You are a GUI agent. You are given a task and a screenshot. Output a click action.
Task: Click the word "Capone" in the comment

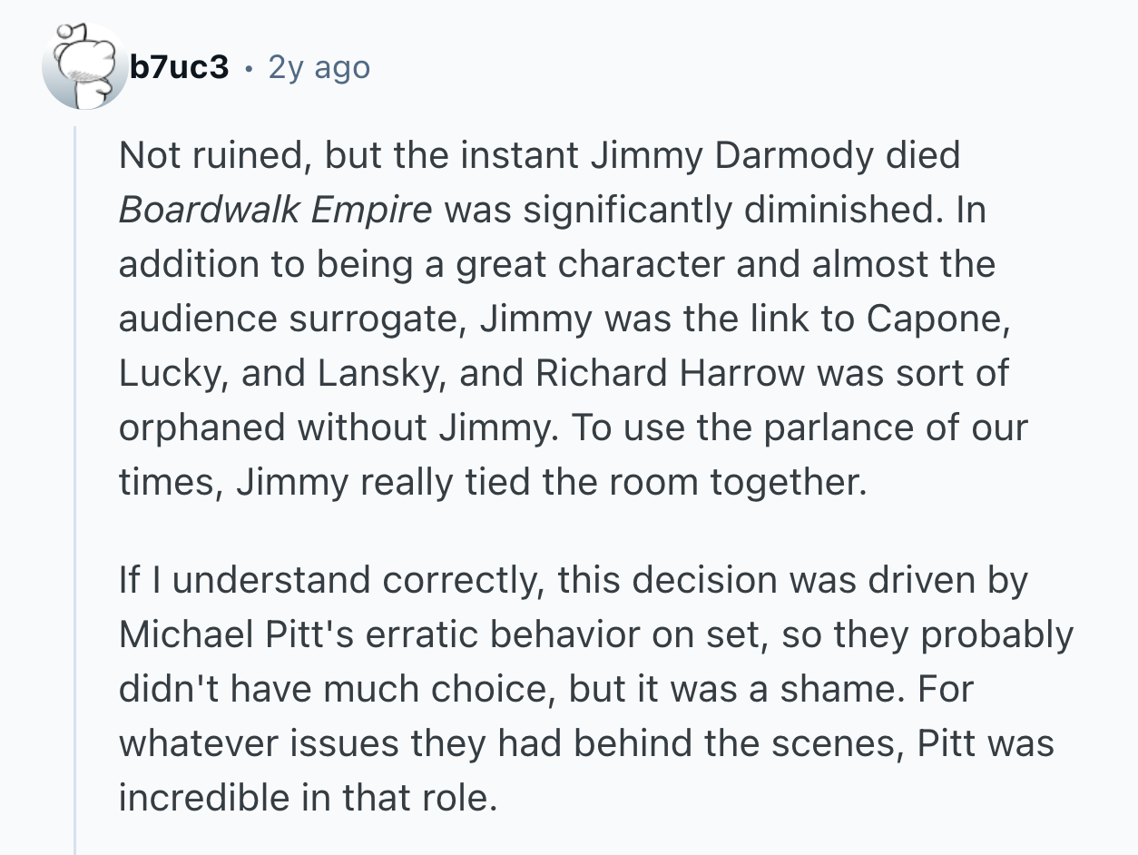point(933,319)
